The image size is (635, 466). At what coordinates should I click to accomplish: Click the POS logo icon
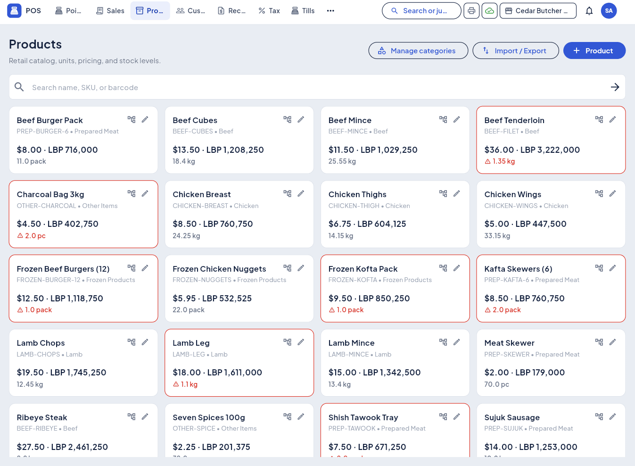coord(14,10)
